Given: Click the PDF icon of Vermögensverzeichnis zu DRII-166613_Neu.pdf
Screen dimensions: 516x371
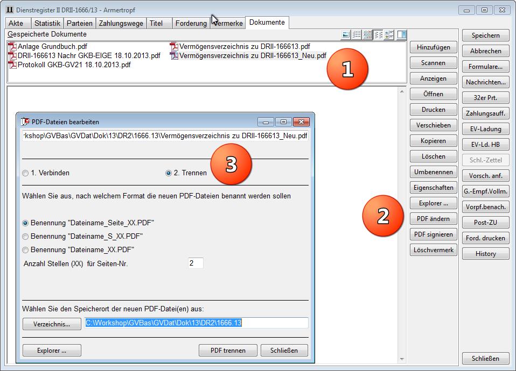Looking at the screenshot, I should click(173, 55).
